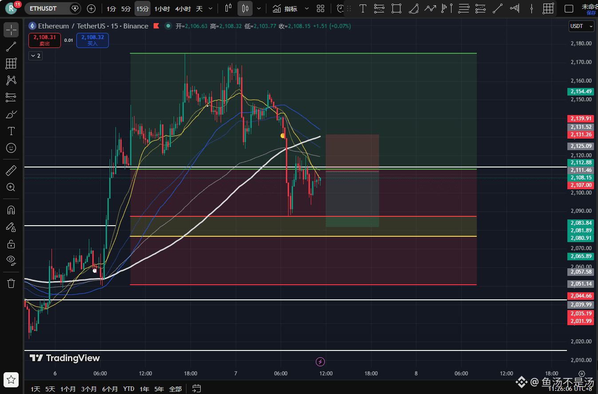Switch to the 1分 timeframe

coord(111,8)
